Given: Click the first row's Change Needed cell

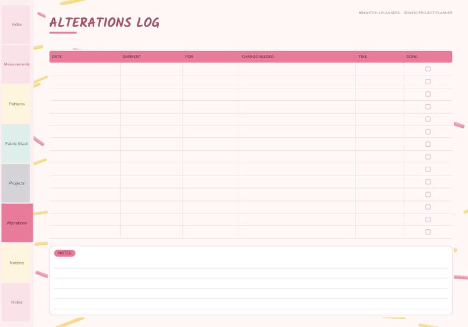Looking at the screenshot, I should pos(297,69).
